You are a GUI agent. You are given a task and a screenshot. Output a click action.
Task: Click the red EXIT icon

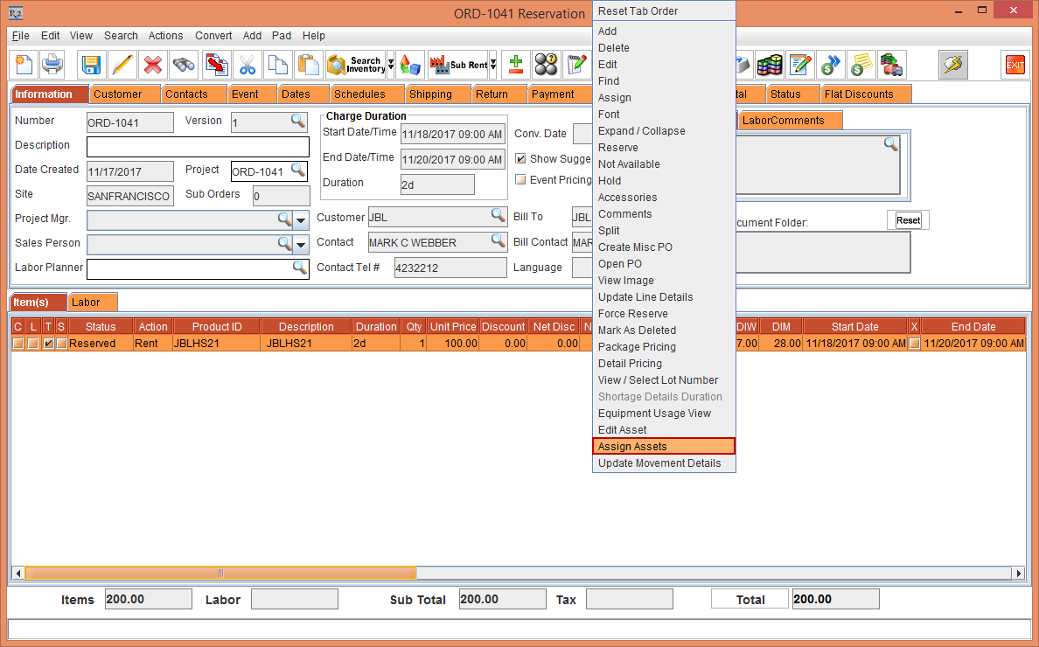pyautogui.click(x=1015, y=65)
